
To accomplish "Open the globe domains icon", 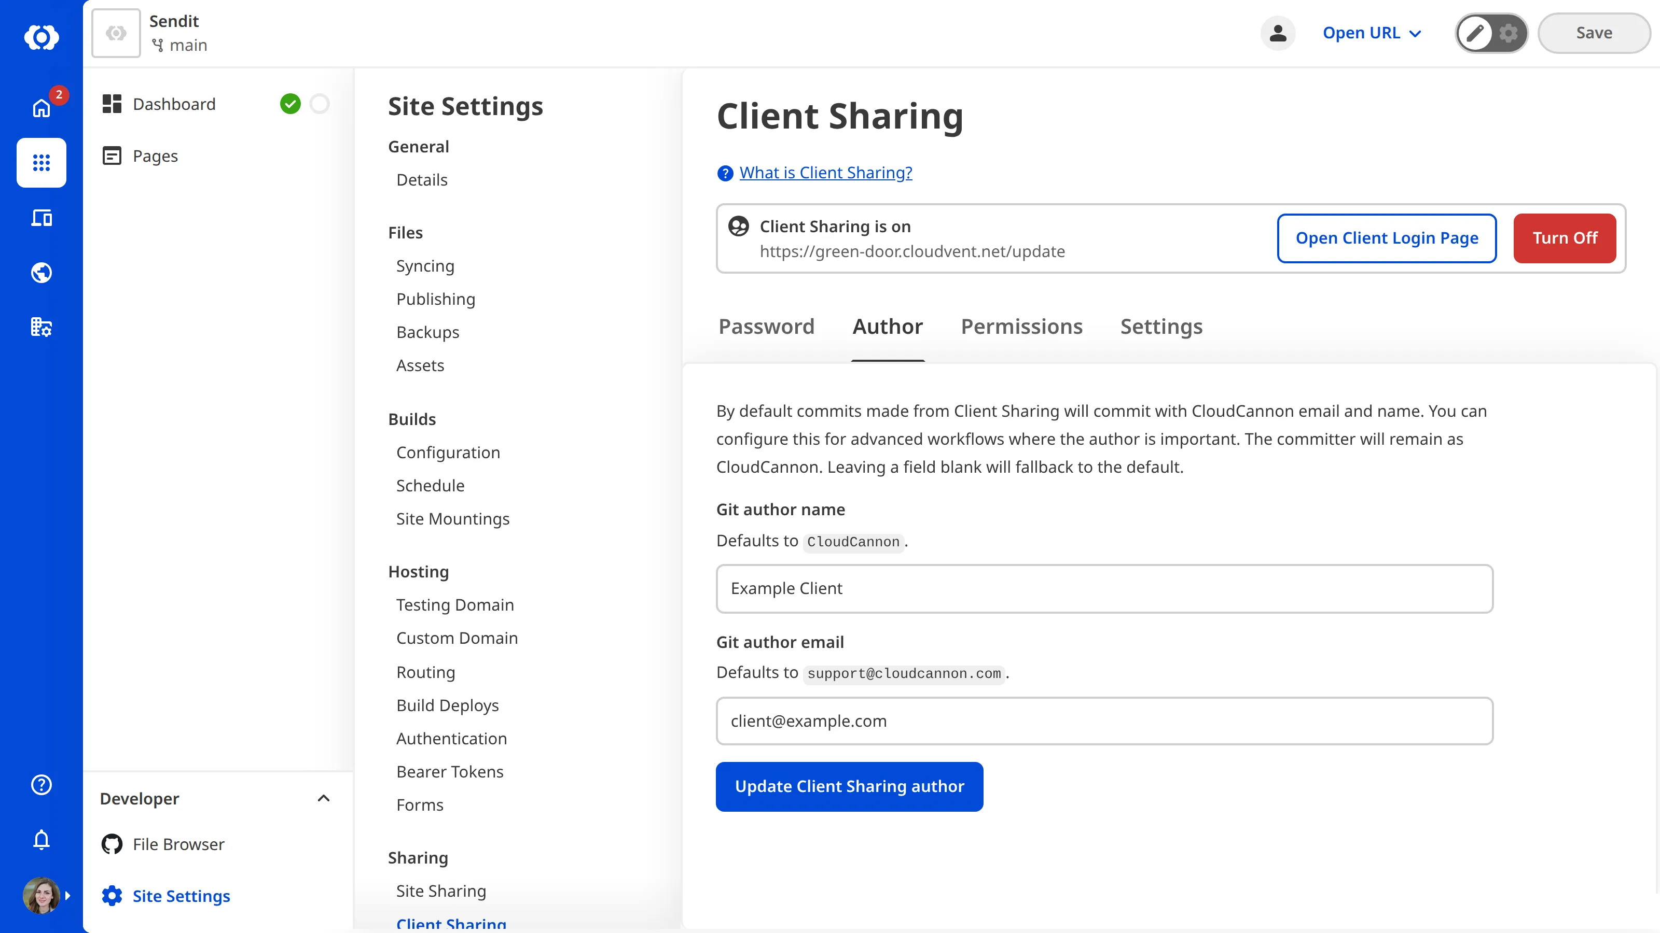I will [41, 273].
